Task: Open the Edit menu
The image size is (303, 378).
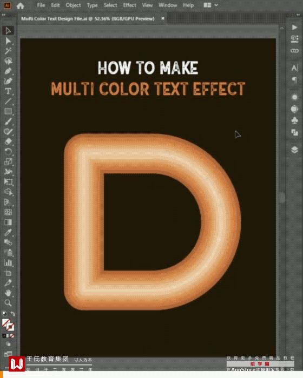Action: point(55,5)
